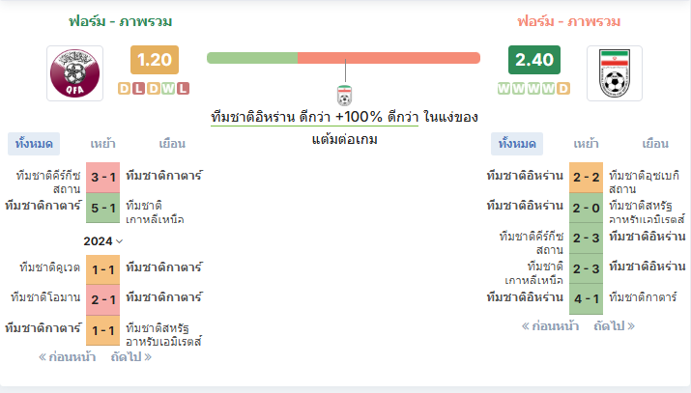
Task: Open the Iran 4 - 1 Qatar score
Action: point(586,299)
